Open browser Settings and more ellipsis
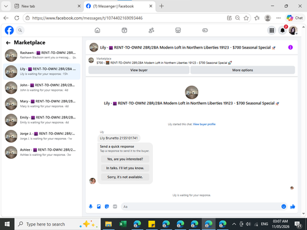307x230 pixels. click(x=278, y=18)
